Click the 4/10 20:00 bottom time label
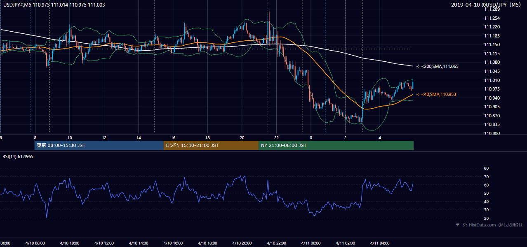 [x=241, y=243]
